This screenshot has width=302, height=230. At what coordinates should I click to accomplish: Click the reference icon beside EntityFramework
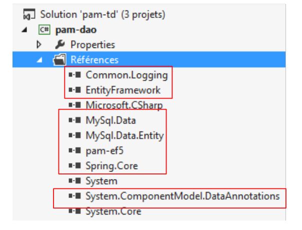coord(76,90)
